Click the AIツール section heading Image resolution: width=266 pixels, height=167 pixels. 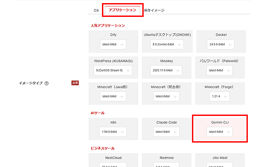tap(98, 113)
